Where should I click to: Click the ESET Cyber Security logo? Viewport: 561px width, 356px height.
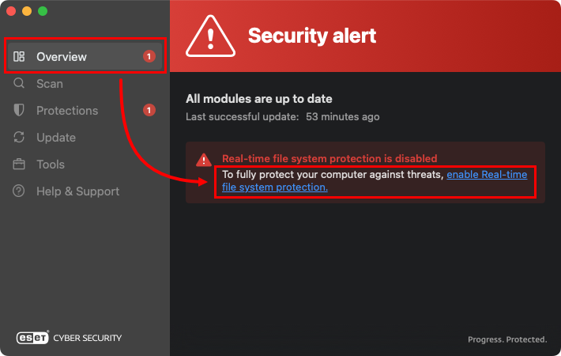[70, 338]
